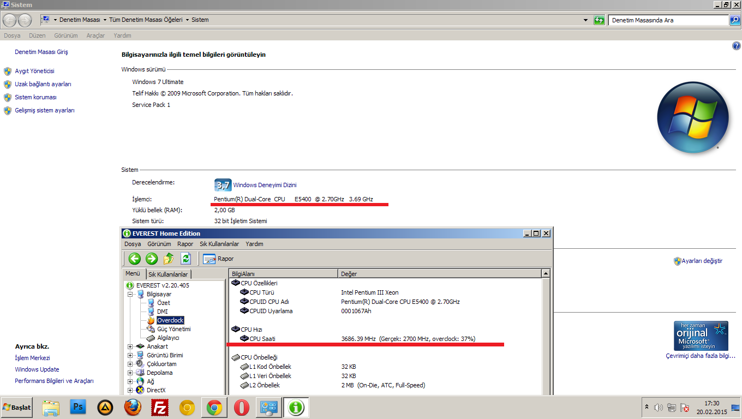This screenshot has height=419, width=742.
Task: Select Özet under Bilgisayar
Action: click(x=163, y=303)
